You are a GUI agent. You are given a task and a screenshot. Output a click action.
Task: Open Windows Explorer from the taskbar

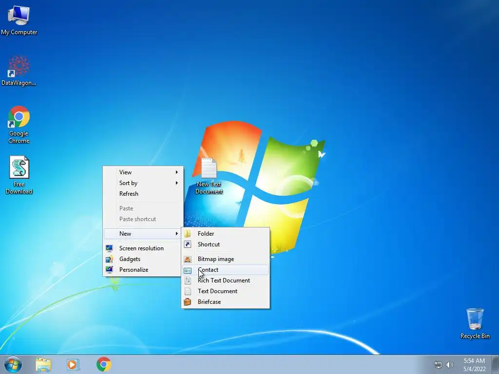point(43,364)
